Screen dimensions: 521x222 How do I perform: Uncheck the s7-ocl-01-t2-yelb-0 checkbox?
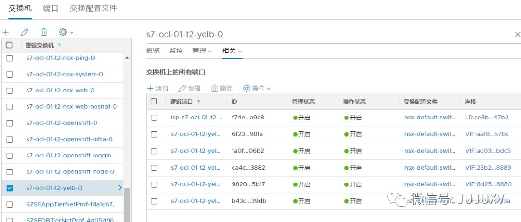(10, 188)
